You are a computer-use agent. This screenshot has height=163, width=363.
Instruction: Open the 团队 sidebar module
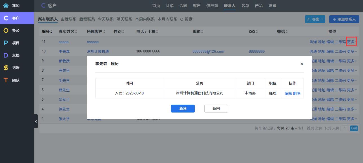tap(17, 80)
